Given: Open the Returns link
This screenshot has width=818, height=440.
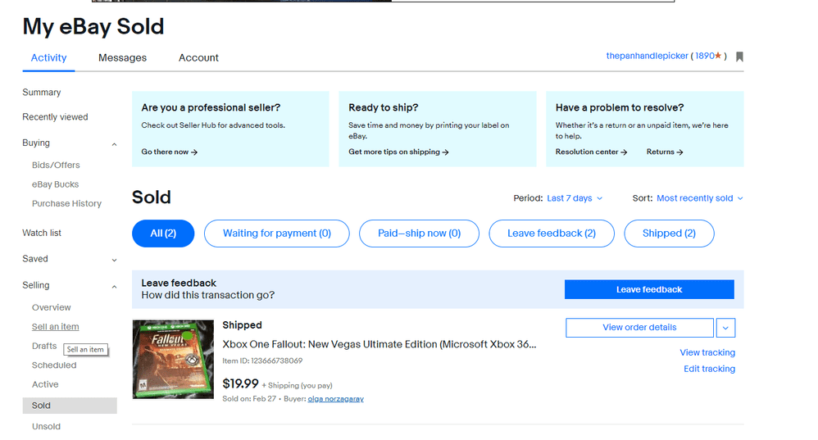Looking at the screenshot, I should click(665, 152).
